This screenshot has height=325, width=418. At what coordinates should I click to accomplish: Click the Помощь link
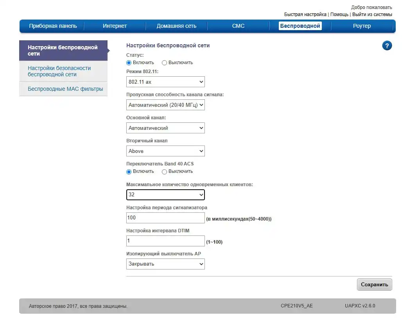(339, 14)
